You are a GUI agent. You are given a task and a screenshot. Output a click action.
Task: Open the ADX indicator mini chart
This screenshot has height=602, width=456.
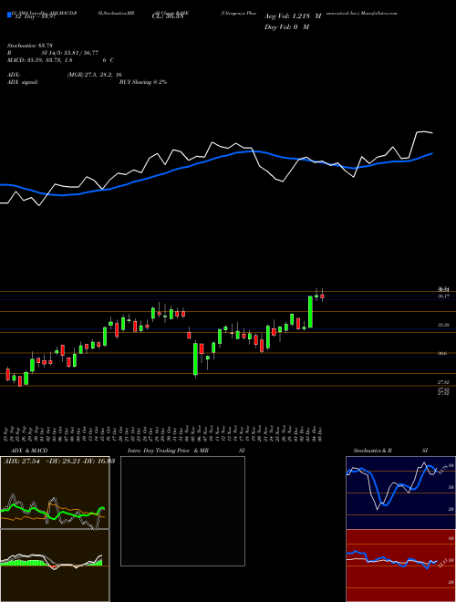click(x=55, y=493)
